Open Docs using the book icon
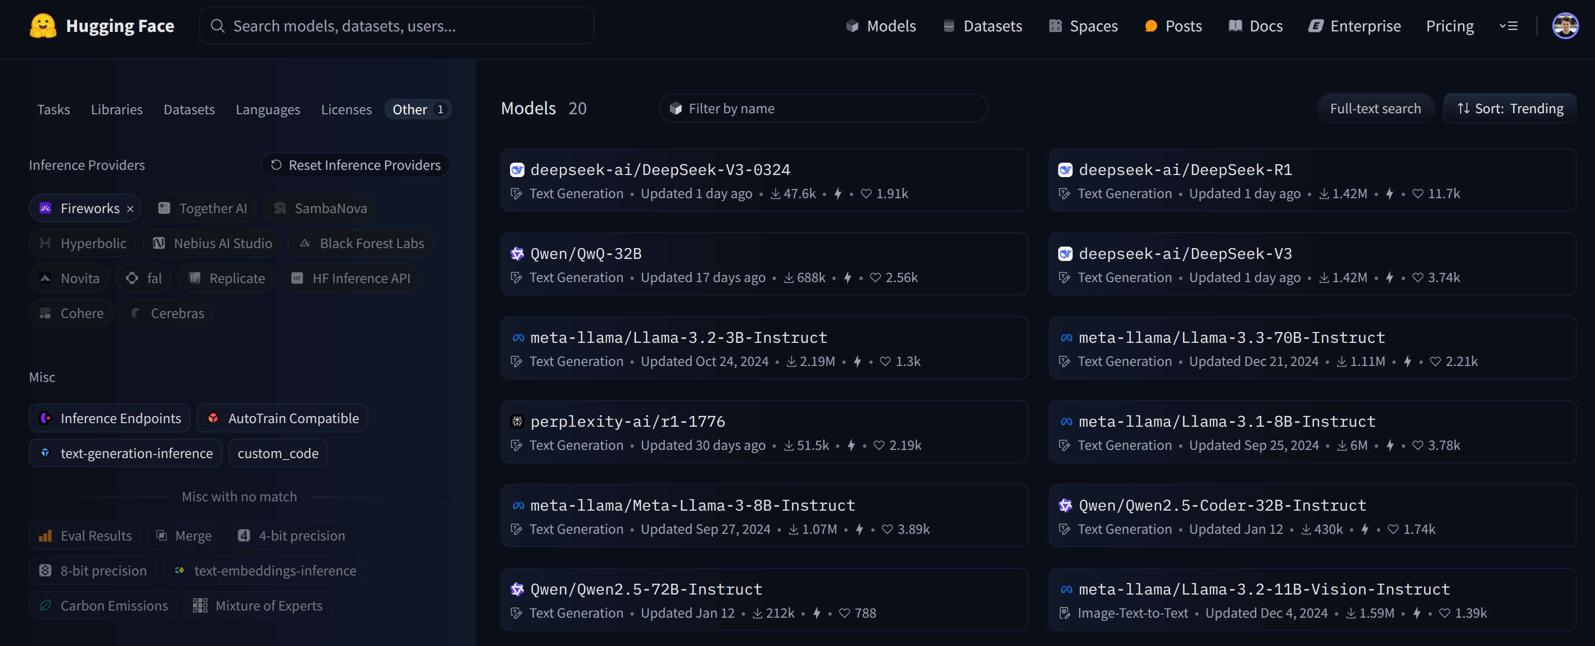 click(x=1236, y=25)
